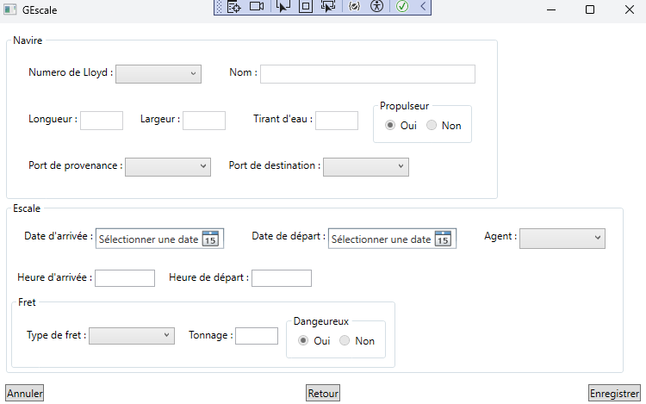
Task: Toggle Display Layout Adorners icon
Action: (x=305, y=7)
